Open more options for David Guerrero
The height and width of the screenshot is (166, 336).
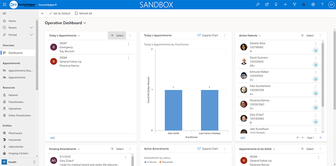click(315, 58)
